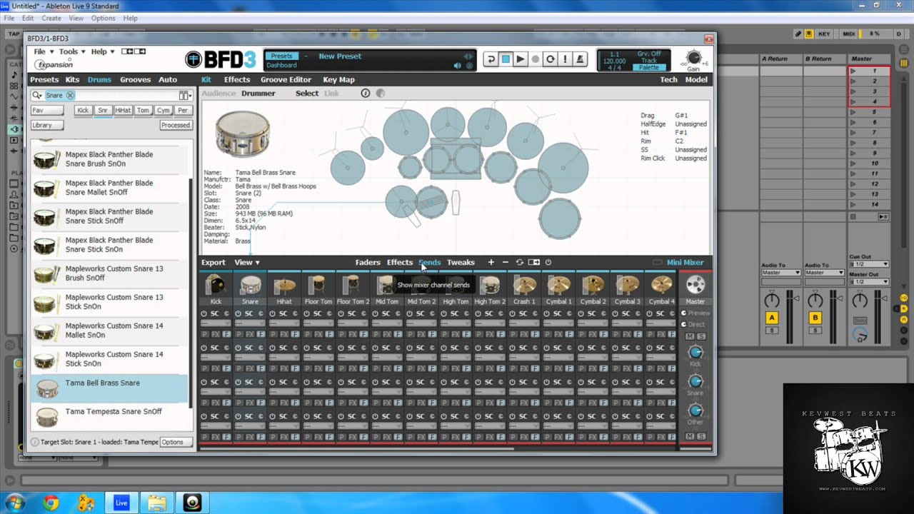Image resolution: width=914 pixels, height=514 pixels.
Task: Start BFD3 playback with the play button
Action: (521, 59)
